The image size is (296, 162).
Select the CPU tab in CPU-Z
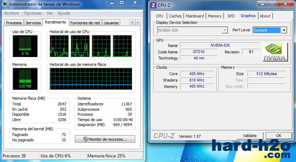point(159,16)
